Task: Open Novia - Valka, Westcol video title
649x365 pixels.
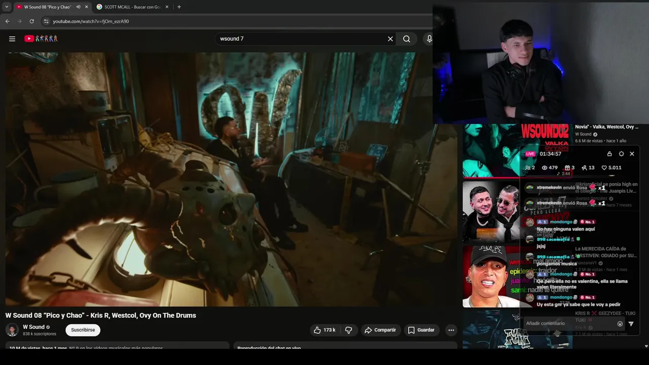Action: [607, 127]
